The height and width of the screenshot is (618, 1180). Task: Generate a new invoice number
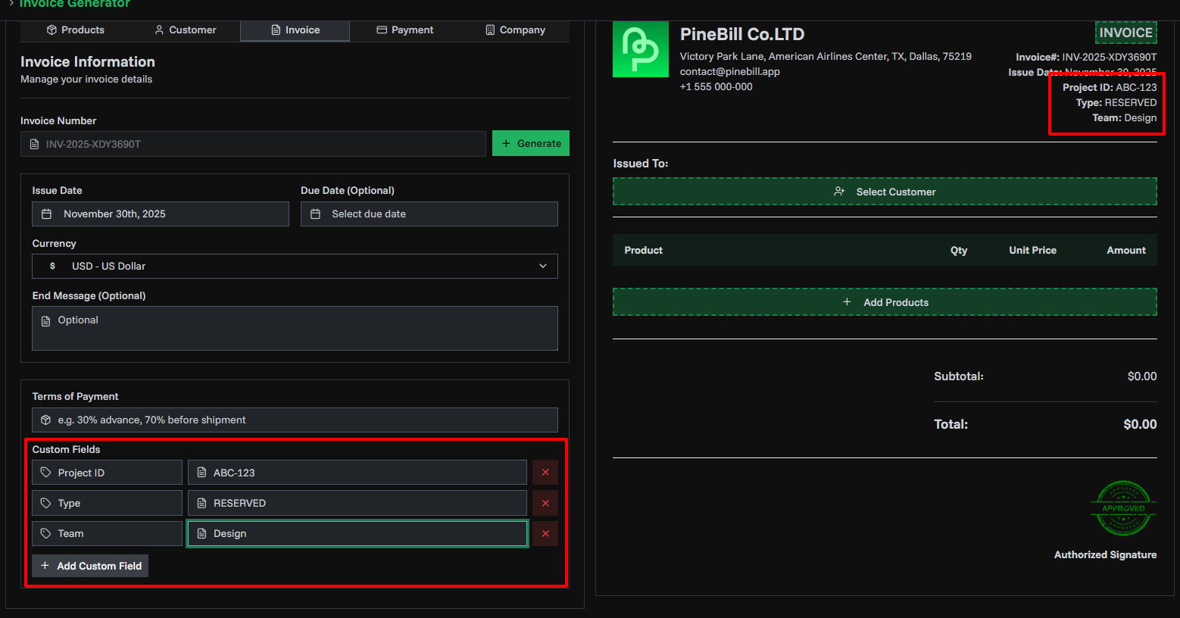tap(531, 144)
